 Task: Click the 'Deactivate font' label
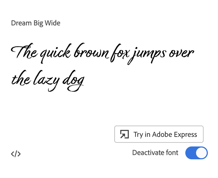(x=155, y=153)
